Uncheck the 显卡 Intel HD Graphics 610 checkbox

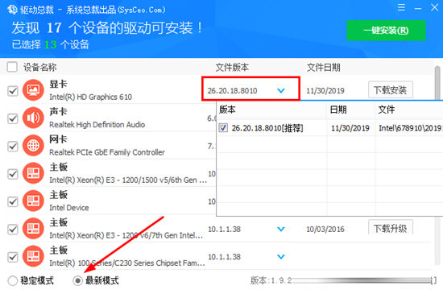pyautogui.click(x=13, y=91)
